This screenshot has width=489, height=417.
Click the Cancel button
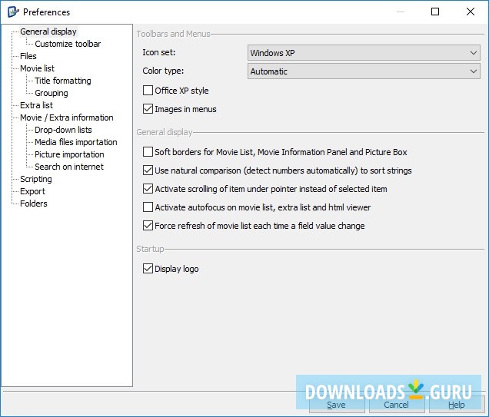[397, 405]
